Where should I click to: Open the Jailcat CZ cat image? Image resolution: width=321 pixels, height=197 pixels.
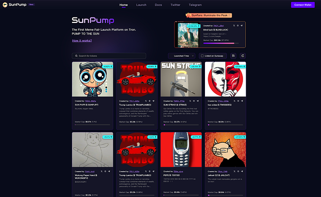[x=226, y=150]
